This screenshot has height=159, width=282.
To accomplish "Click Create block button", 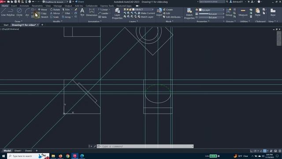I will 168,10.
